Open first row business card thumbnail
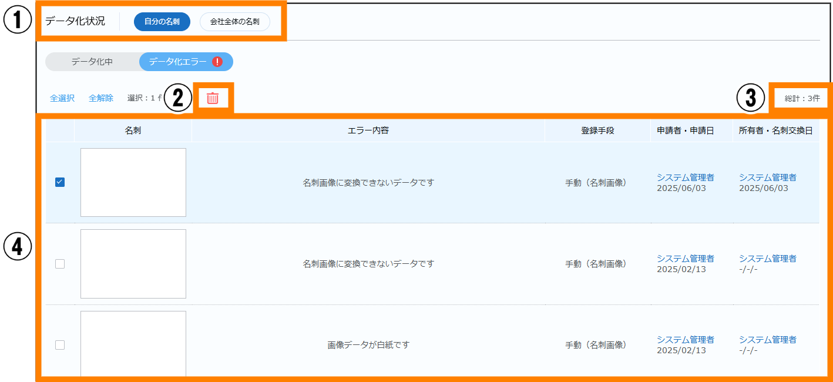833x382 pixels. tap(133, 182)
